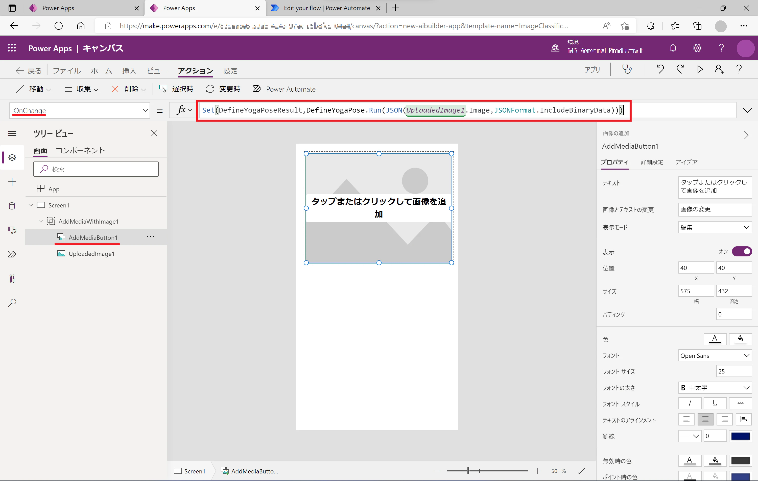The width and height of the screenshot is (758, 481).
Task: Set text alignment to right
Action: 724,419
